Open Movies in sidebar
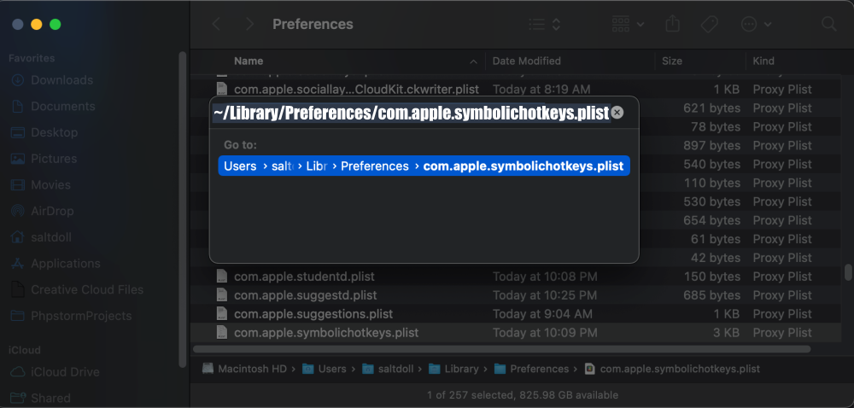This screenshot has width=854, height=408. [x=50, y=185]
